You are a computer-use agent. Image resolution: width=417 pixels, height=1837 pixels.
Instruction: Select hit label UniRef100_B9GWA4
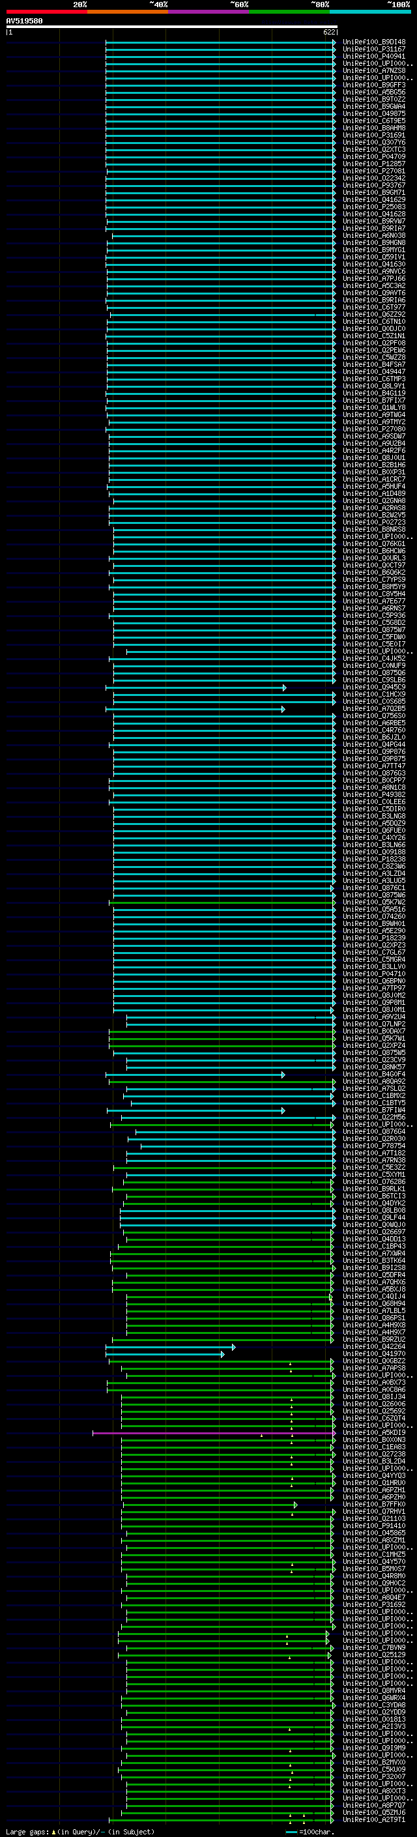(374, 106)
